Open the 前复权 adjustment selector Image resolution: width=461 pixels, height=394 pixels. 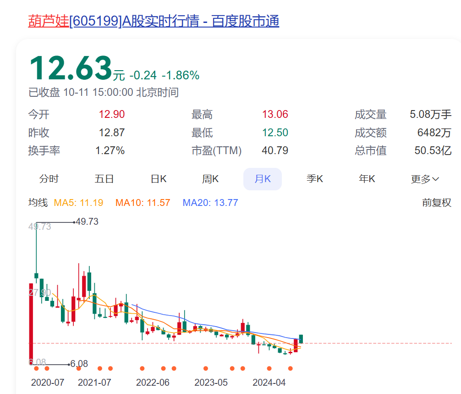point(437,202)
